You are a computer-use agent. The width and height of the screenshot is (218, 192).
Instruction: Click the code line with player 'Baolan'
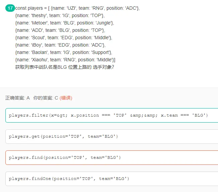pyautogui.click(x=64, y=53)
